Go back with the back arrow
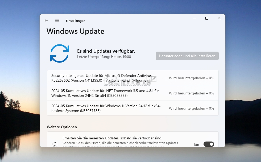261x162 pixels. pyautogui.click(x=46, y=20)
